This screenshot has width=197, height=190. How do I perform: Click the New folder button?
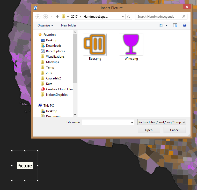69,25
